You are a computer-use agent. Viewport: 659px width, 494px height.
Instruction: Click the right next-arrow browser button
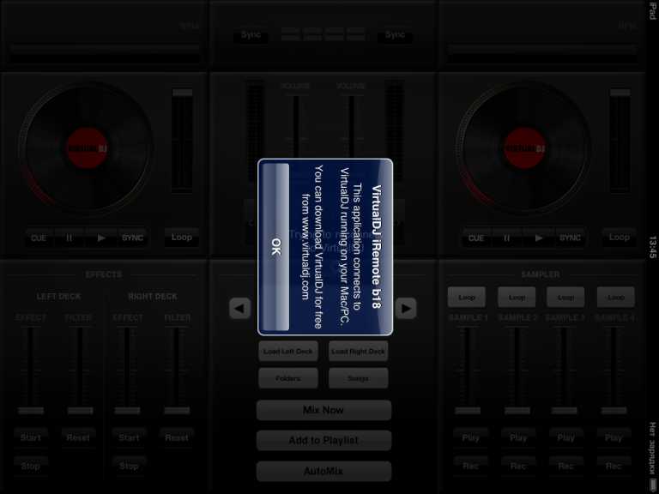pyautogui.click(x=406, y=309)
